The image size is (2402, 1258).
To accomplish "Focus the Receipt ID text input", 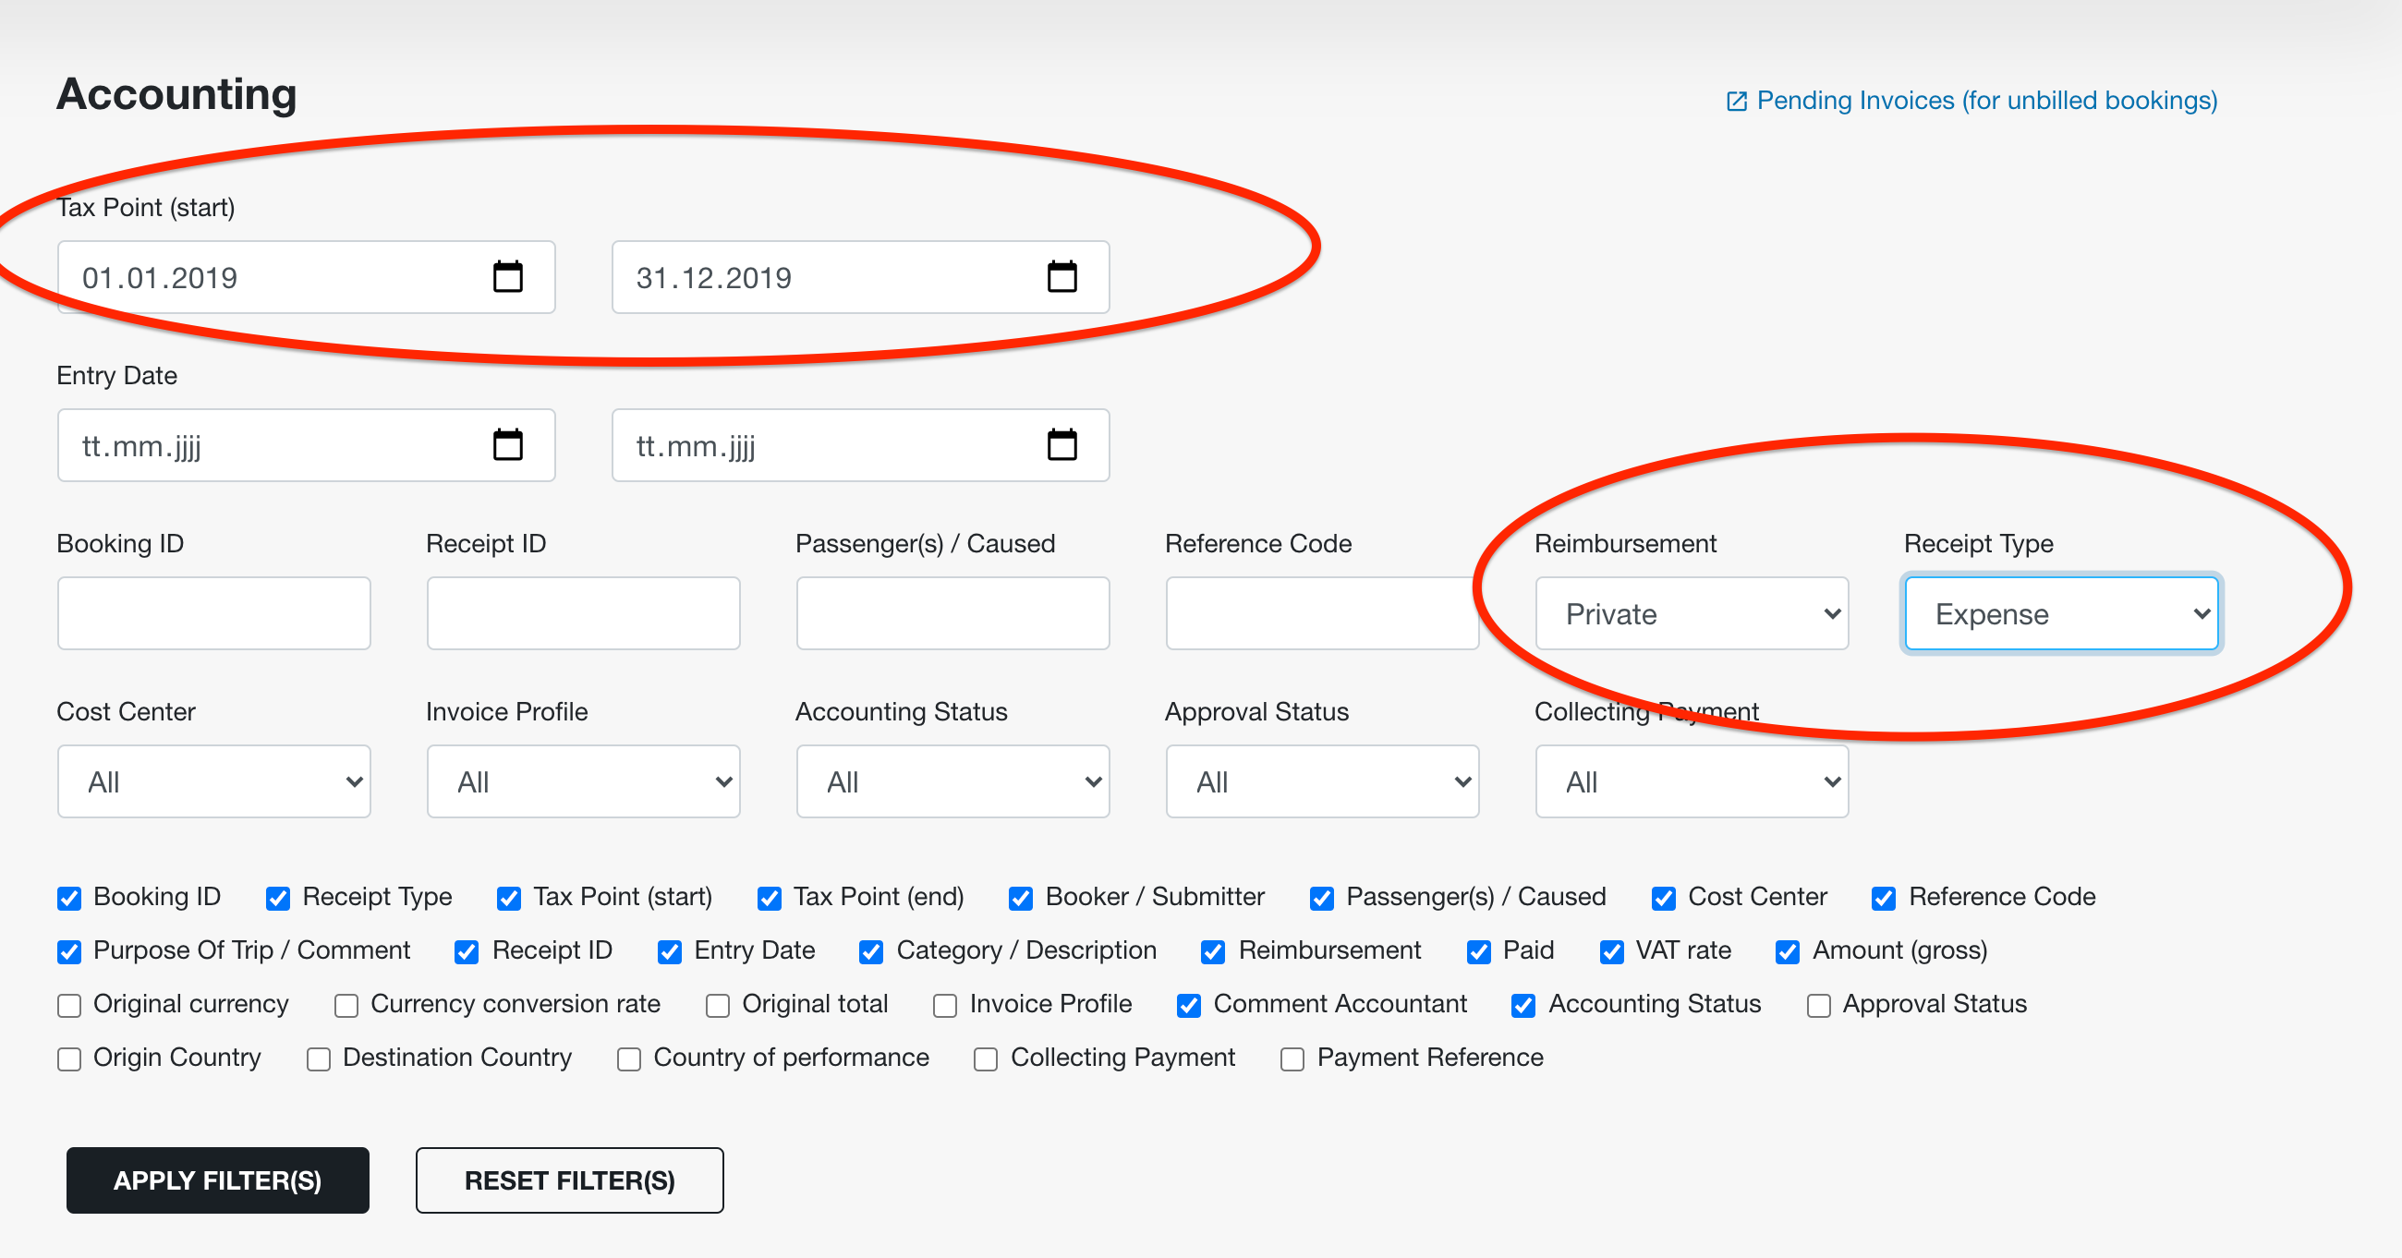I will 583,612.
